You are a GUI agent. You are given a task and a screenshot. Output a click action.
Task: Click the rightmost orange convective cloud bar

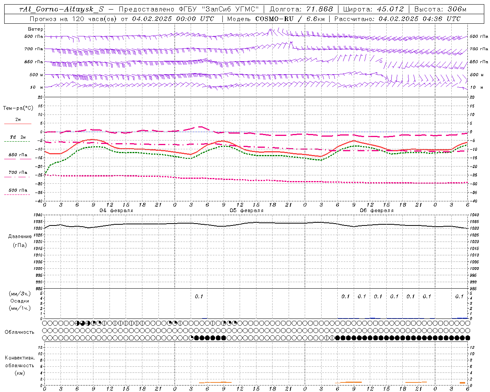click(x=462, y=383)
